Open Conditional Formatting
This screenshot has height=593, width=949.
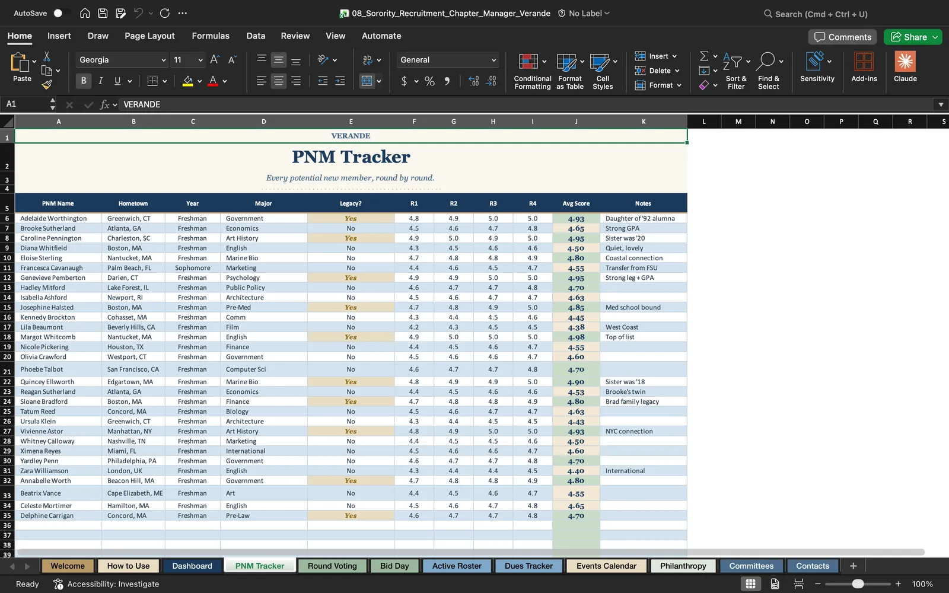coord(532,71)
